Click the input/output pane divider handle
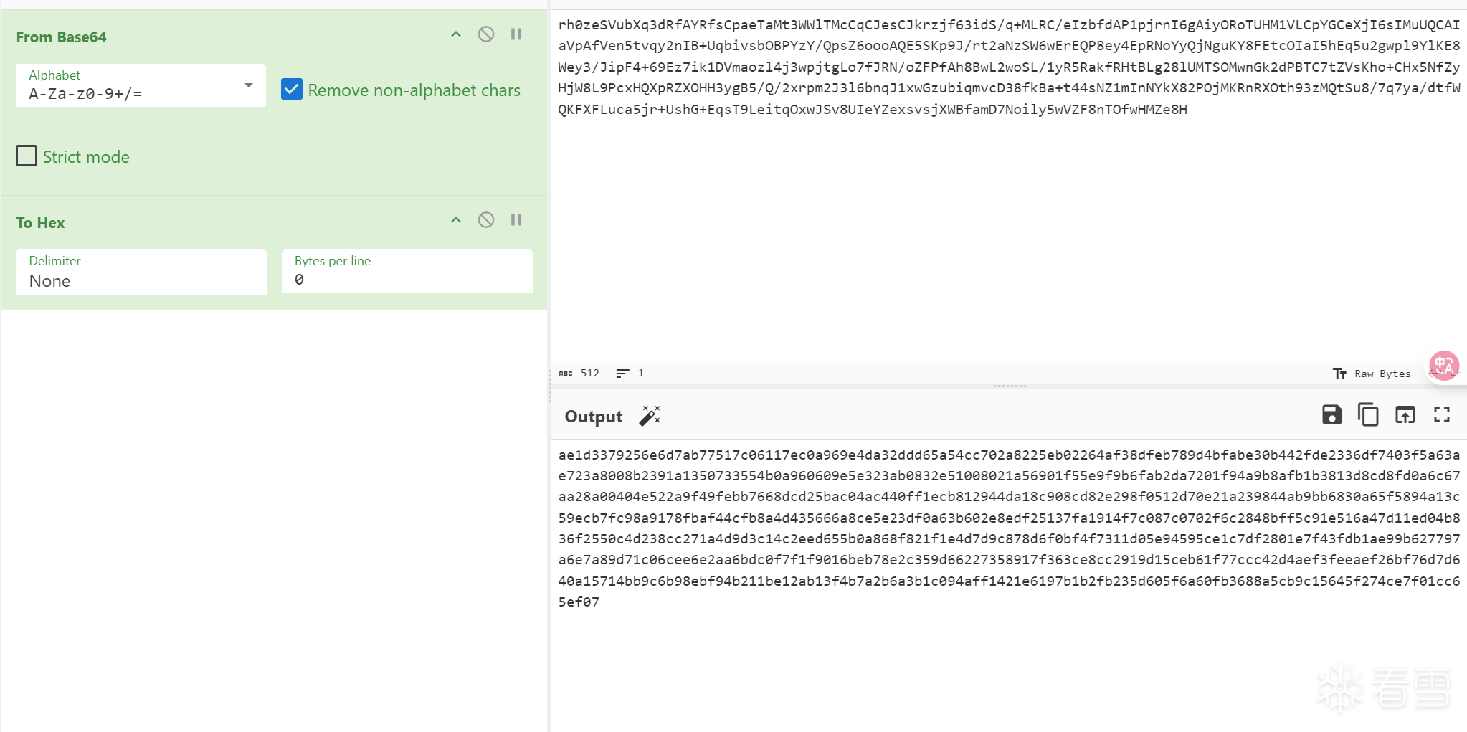The width and height of the screenshot is (1467, 732). point(1010,386)
